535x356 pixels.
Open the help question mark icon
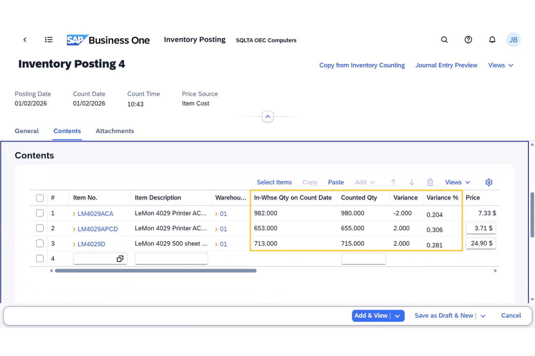click(x=468, y=40)
